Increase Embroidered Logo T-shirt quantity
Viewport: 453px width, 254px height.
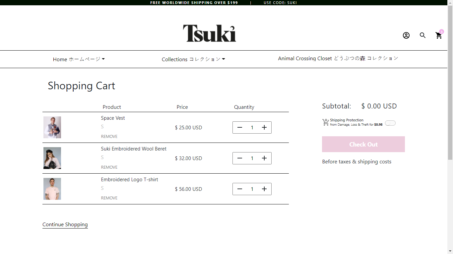(264, 189)
